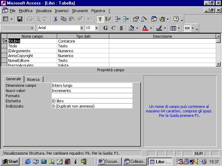Screen dimensions: 222x166
Task: Click the Spelling check icon
Action: (x=46, y=19)
